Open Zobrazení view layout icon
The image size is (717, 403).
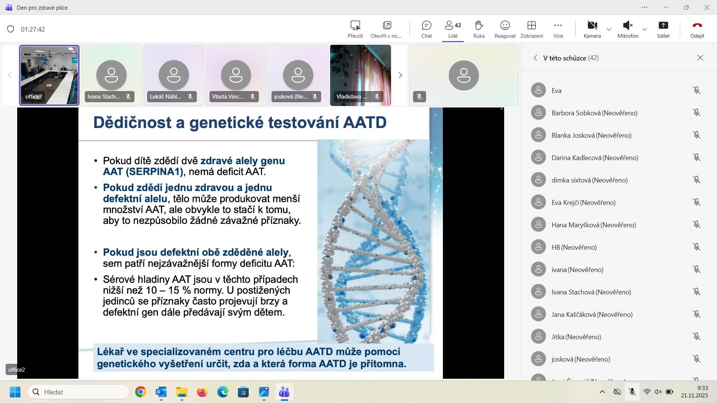531,26
